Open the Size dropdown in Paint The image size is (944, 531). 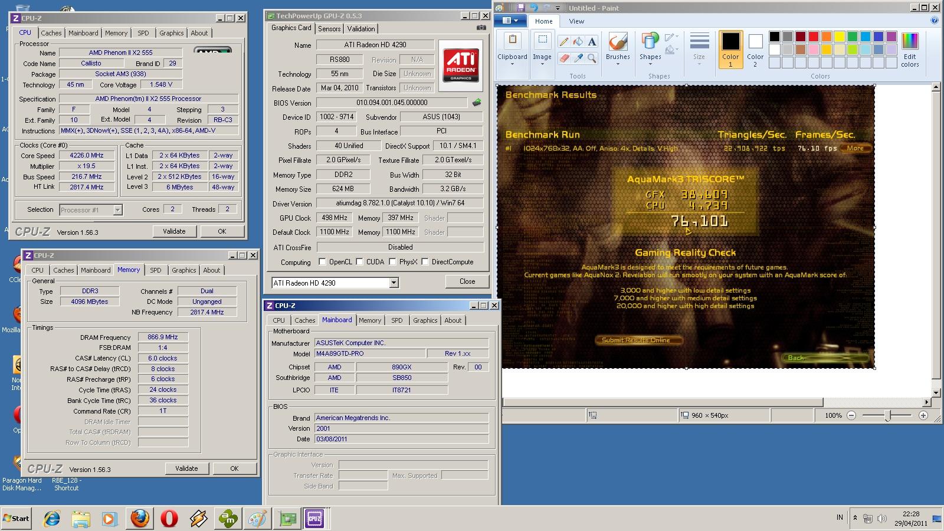tap(699, 48)
